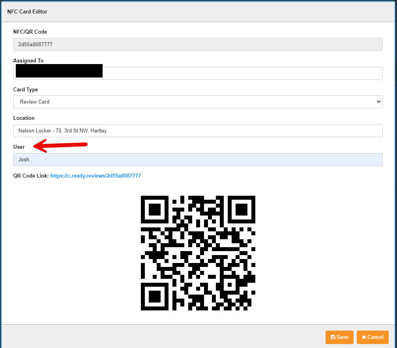397x348 pixels.
Task: Click the Location label text
Action: click(24, 118)
